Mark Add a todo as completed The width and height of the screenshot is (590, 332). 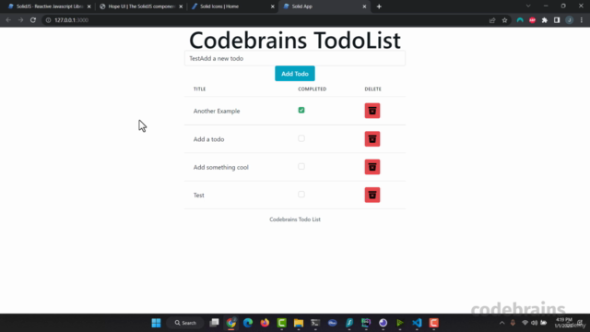click(x=301, y=138)
